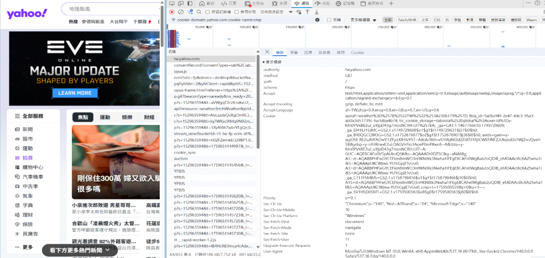Select the tw.yahoo.com request row
The width and height of the screenshot is (545, 258).
coord(211,59)
